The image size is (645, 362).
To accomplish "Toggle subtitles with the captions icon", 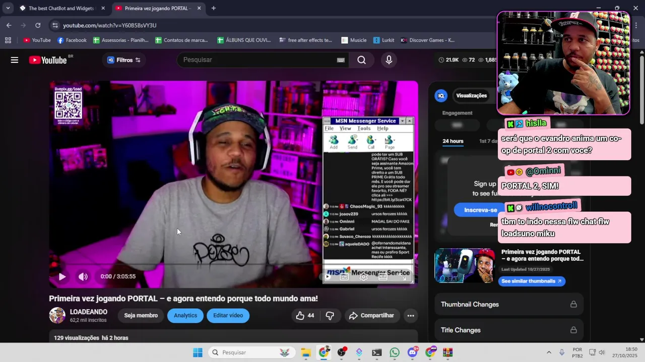I will (344, 276).
